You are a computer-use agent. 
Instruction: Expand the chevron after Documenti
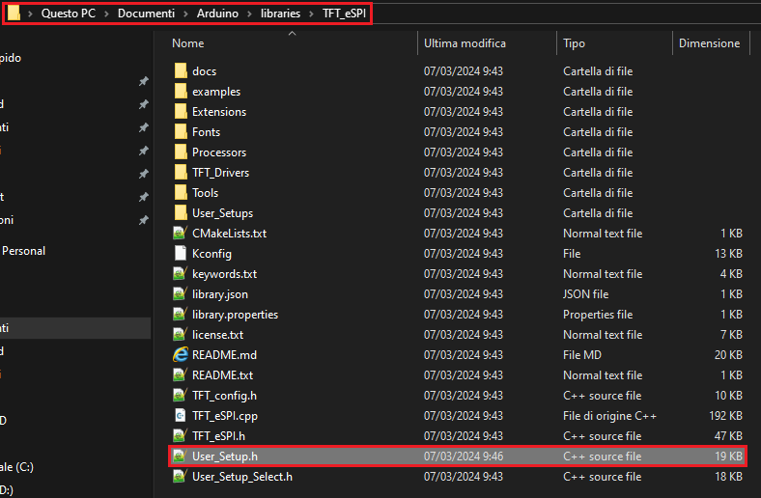click(x=185, y=14)
